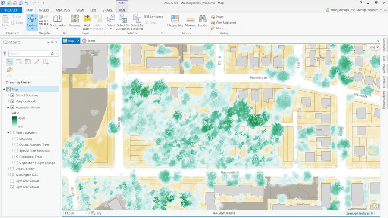Click the Vegetation Height color ramp
The height and width of the screenshot is (218, 388).
pyautogui.click(x=14, y=122)
